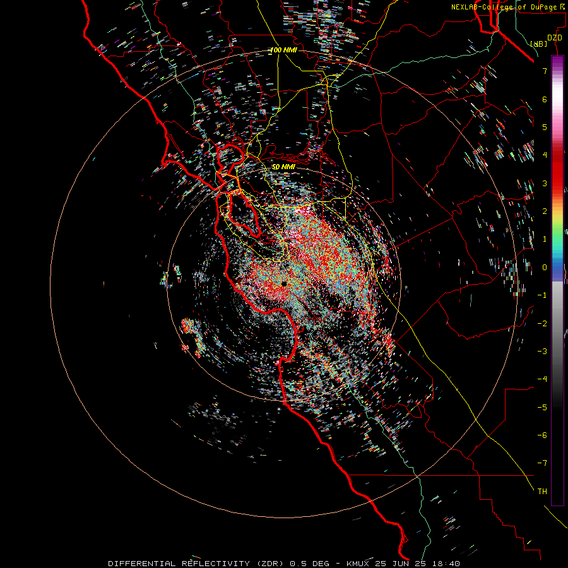The image size is (568, 568).
Task: Click the '0.5 DEG' elevation text
Action: point(310,564)
